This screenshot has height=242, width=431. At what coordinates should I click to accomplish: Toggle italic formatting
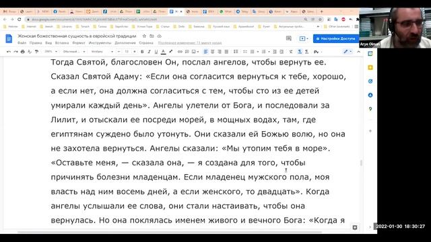pos(149,52)
